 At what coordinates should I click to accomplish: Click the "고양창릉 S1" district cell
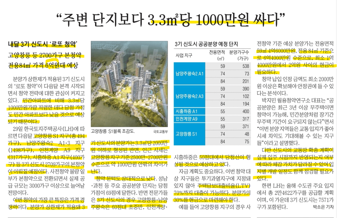click(186, 134)
